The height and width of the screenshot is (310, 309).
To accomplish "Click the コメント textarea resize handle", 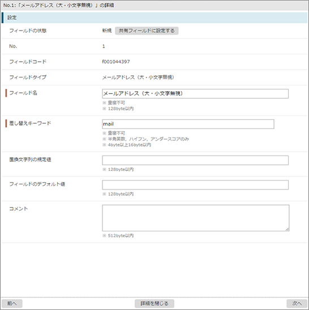I will pyautogui.click(x=287, y=229).
